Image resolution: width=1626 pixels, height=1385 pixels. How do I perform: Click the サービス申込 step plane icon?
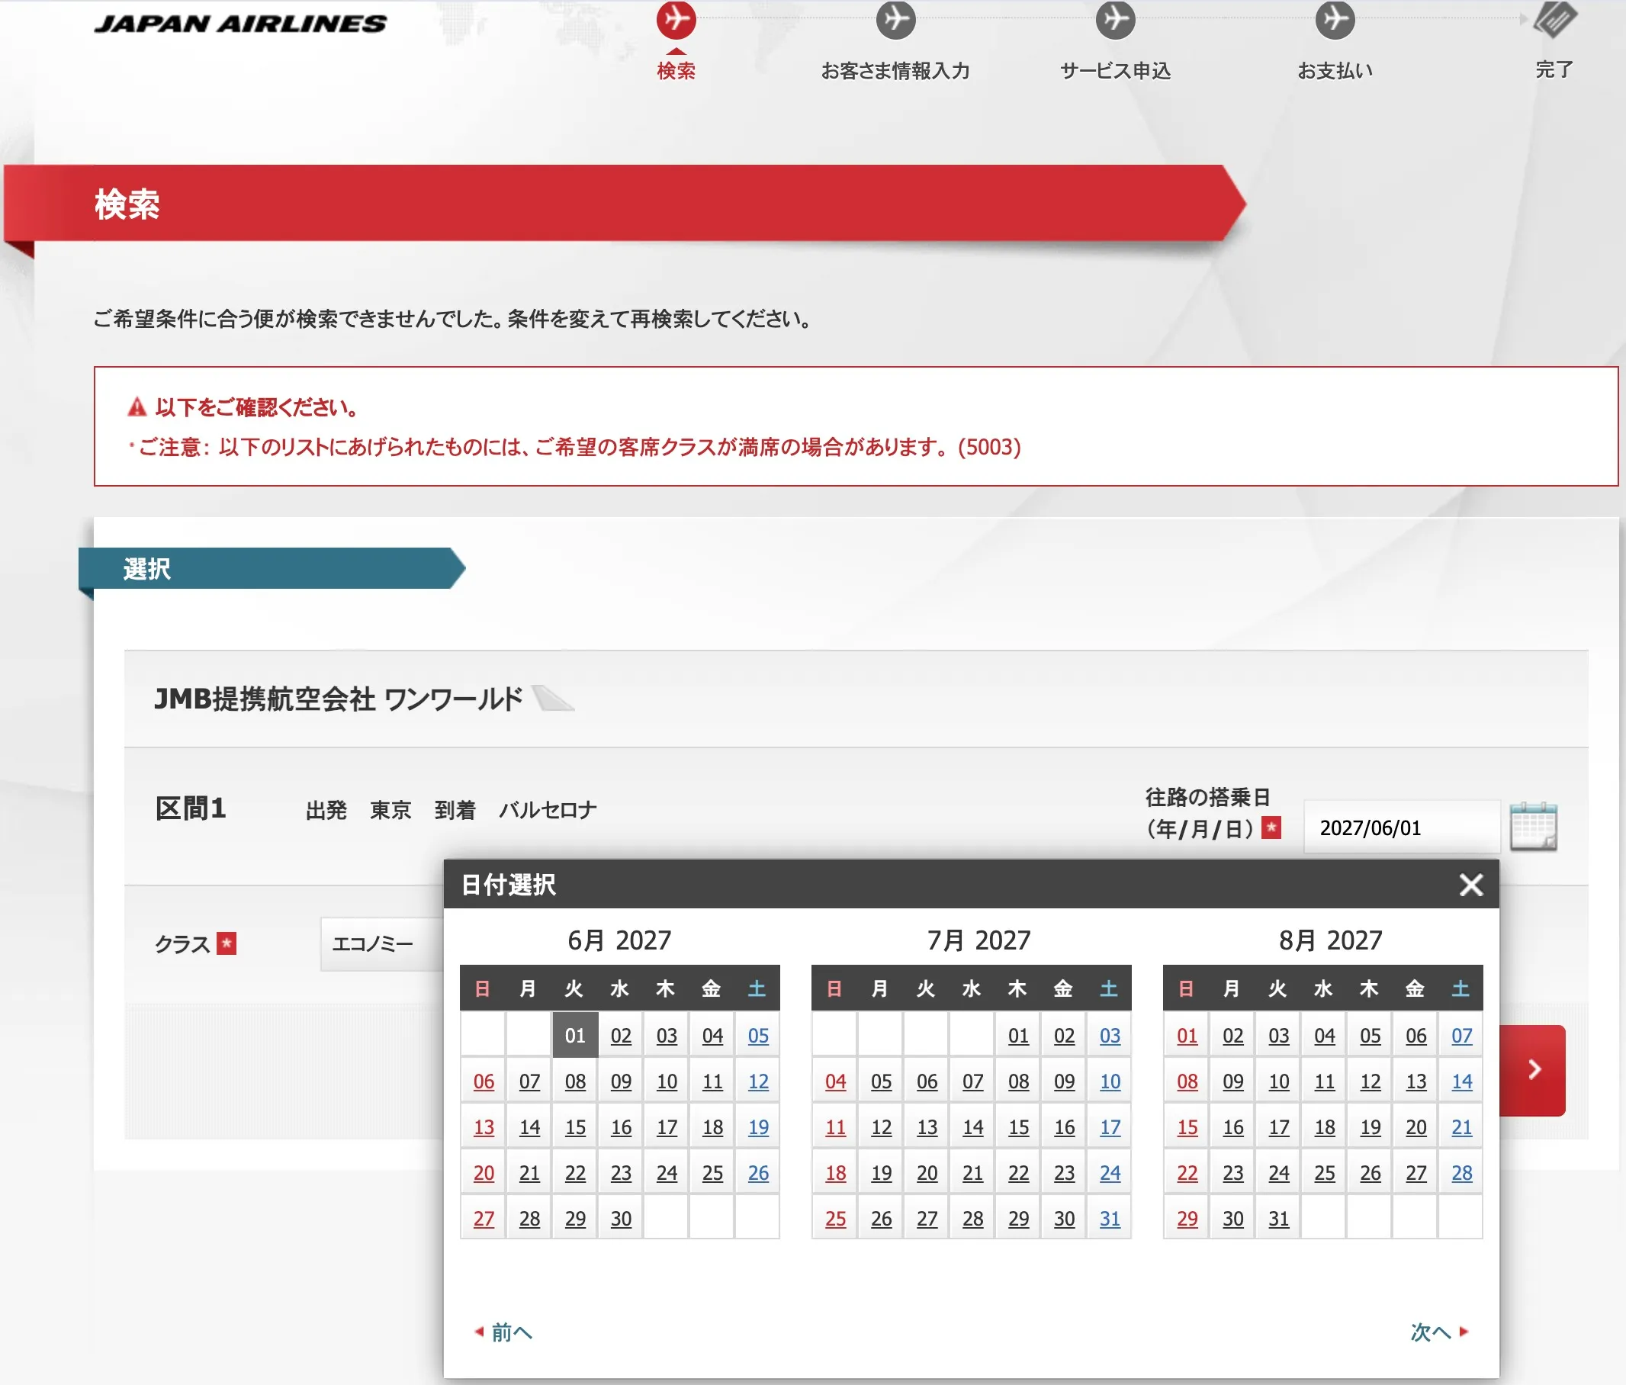tap(1115, 19)
